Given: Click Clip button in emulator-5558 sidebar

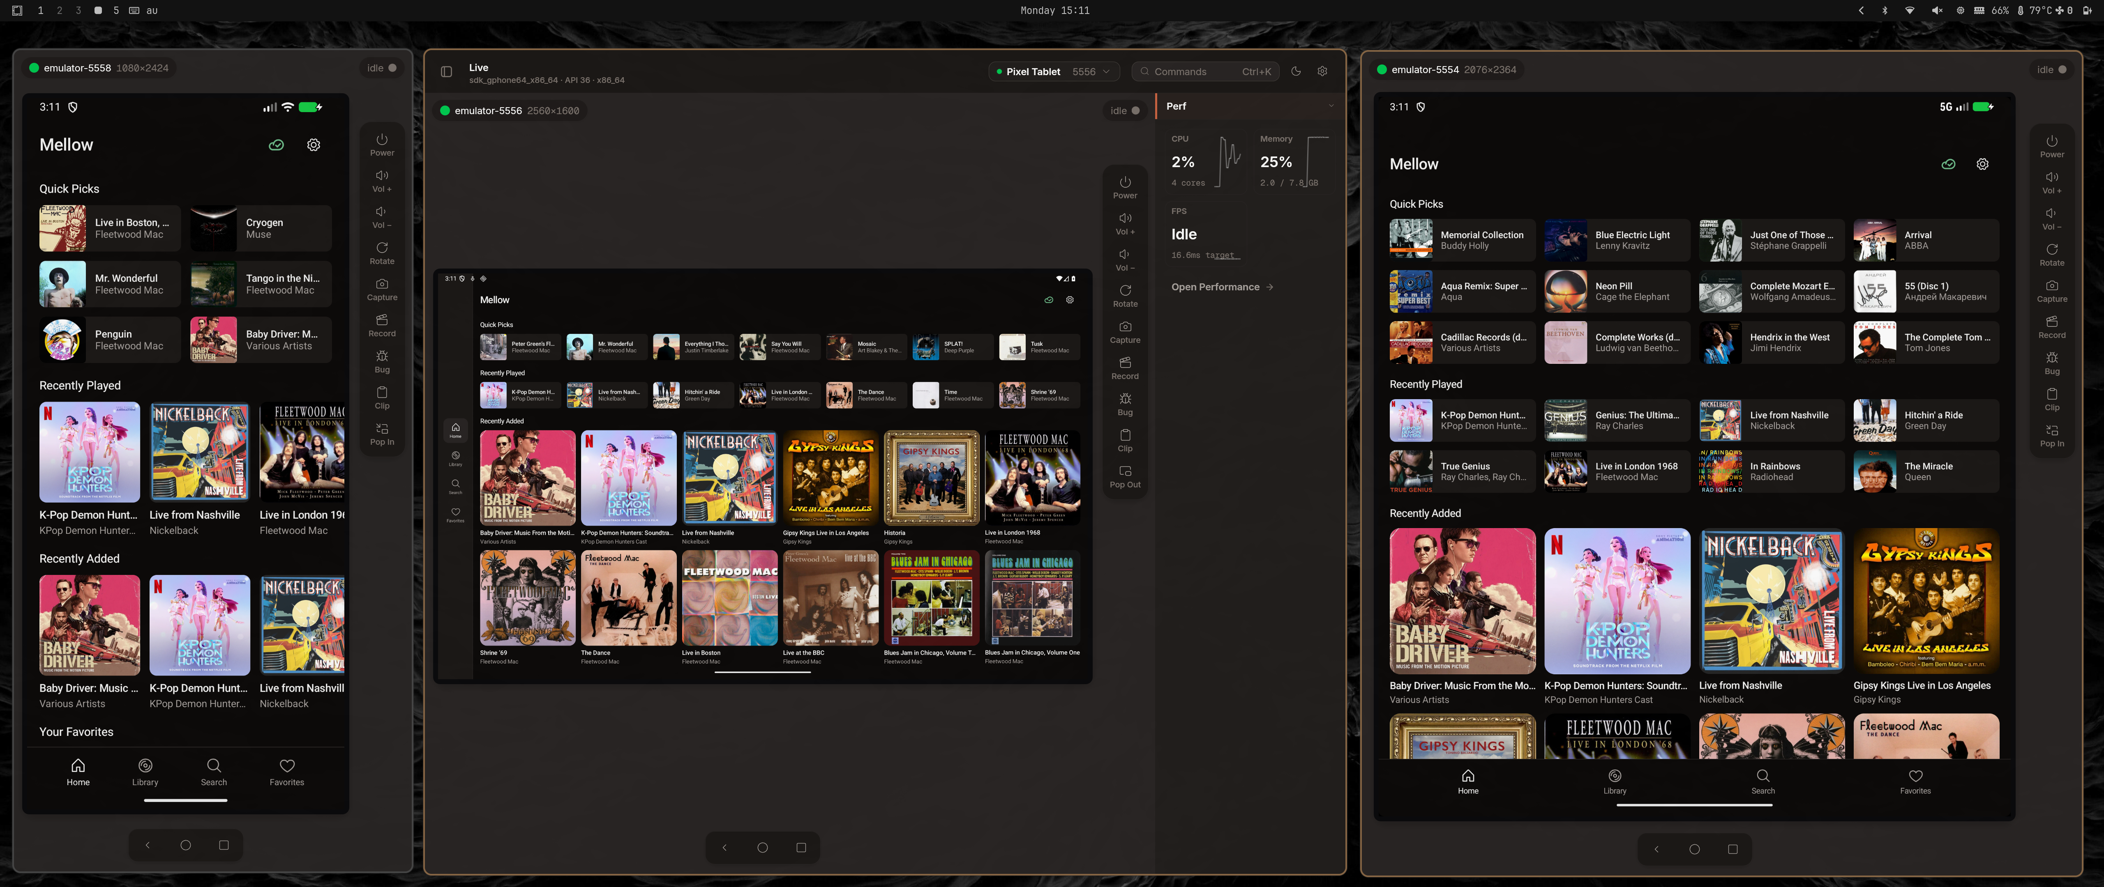Looking at the screenshot, I should coord(381,398).
